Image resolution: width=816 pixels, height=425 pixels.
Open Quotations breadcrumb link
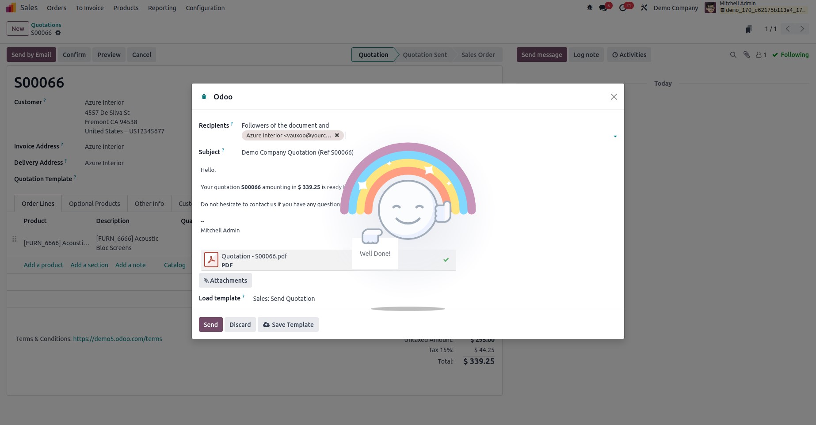click(46, 25)
